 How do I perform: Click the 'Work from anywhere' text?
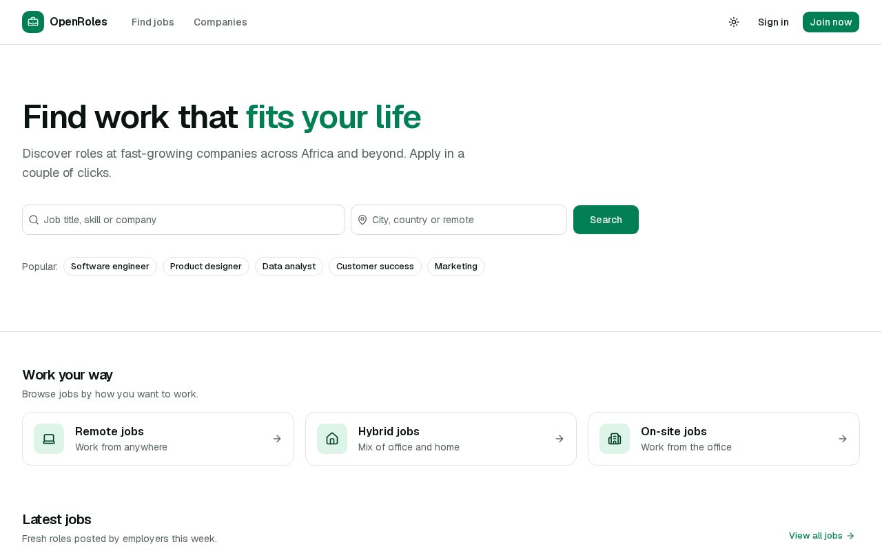coord(121,447)
